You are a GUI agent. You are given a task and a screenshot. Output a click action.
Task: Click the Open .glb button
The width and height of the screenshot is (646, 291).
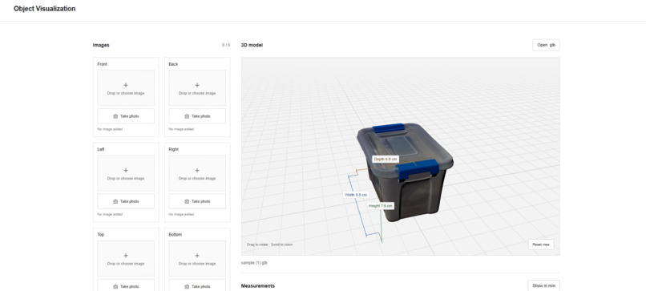click(546, 46)
